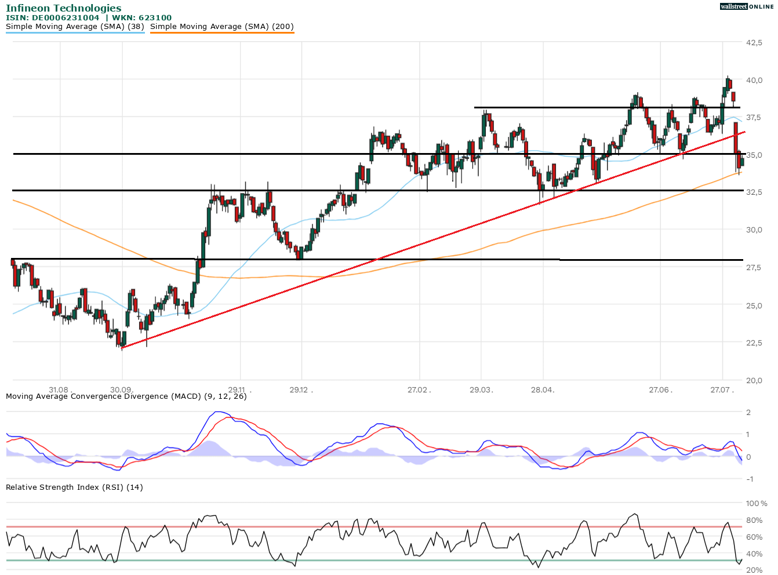Click the 27.02. date axis label
Viewport: 778px width, 575px height.
[x=420, y=390]
